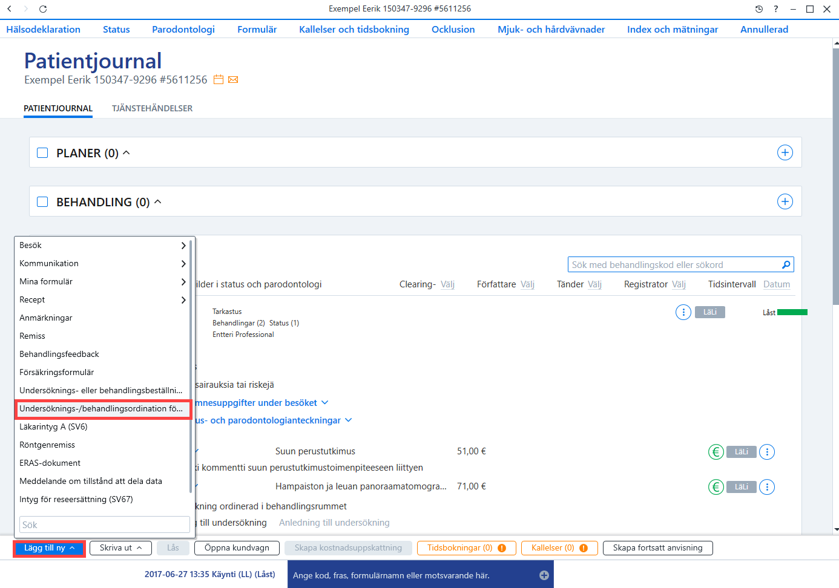Select Anmärkningar menu entry
This screenshot has height=588, width=839.
tap(102, 318)
